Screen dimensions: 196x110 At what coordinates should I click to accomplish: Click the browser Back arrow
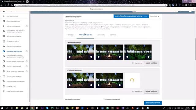tap(2, 5)
